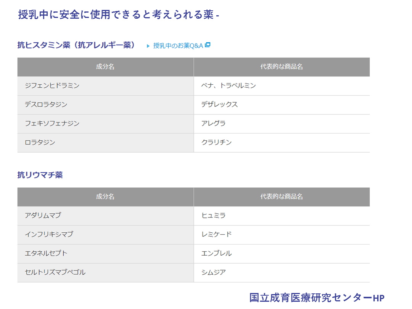Click the ロラタジン ingredient row

[40, 143]
